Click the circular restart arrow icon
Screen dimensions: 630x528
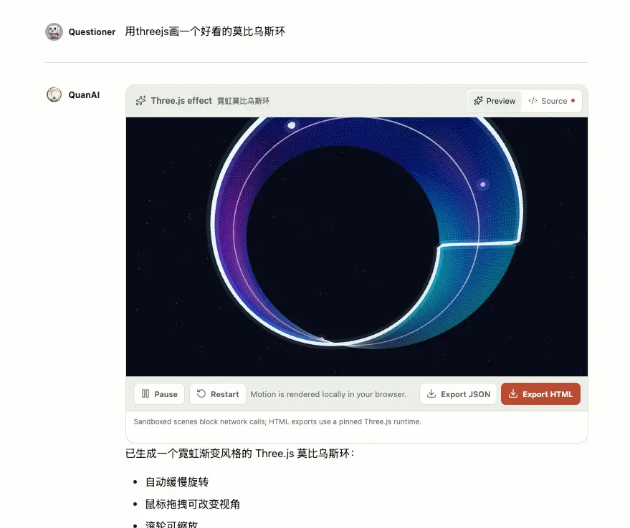click(x=201, y=393)
